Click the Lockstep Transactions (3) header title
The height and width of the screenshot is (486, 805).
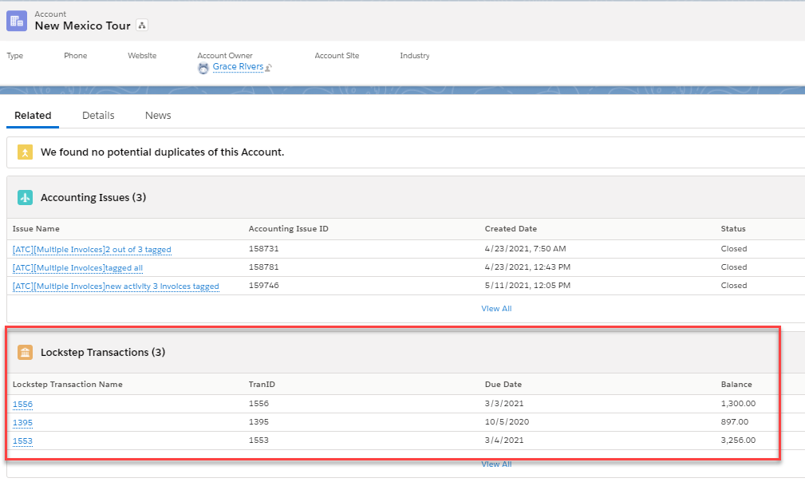click(x=103, y=352)
